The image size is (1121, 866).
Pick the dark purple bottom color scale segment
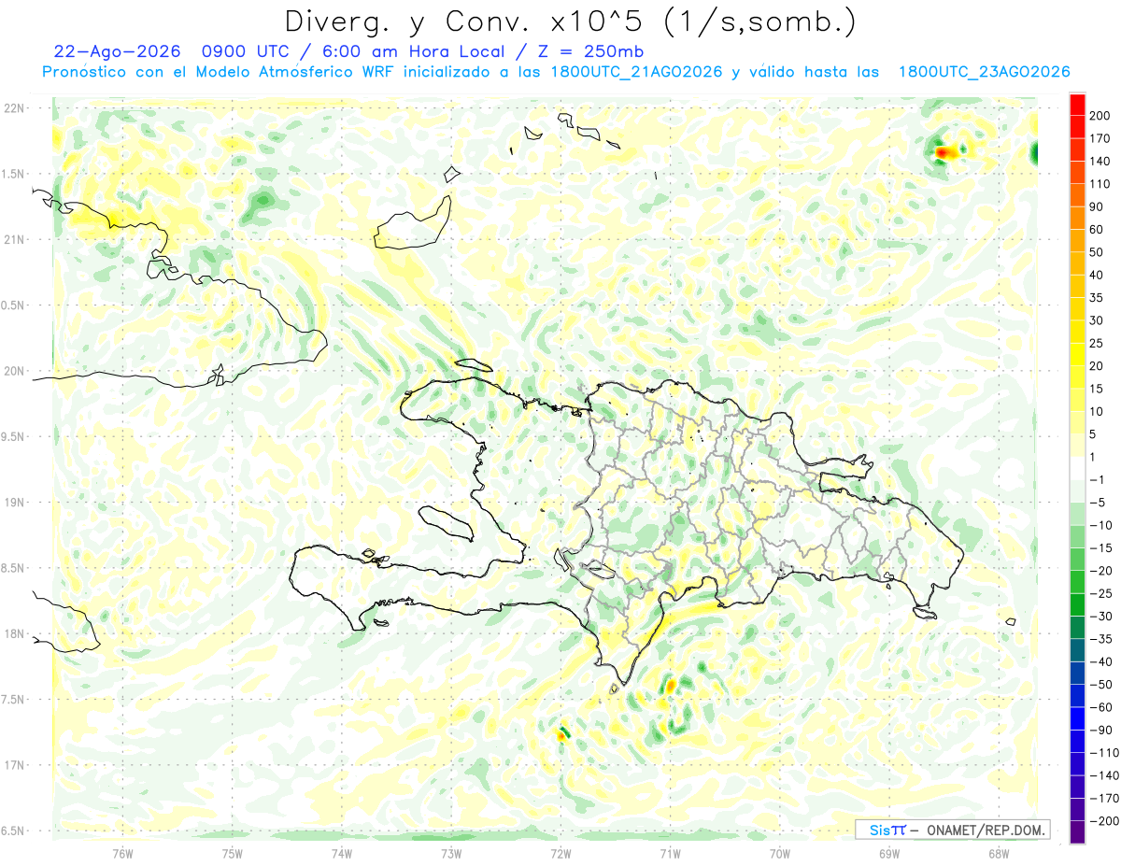coord(1077,832)
